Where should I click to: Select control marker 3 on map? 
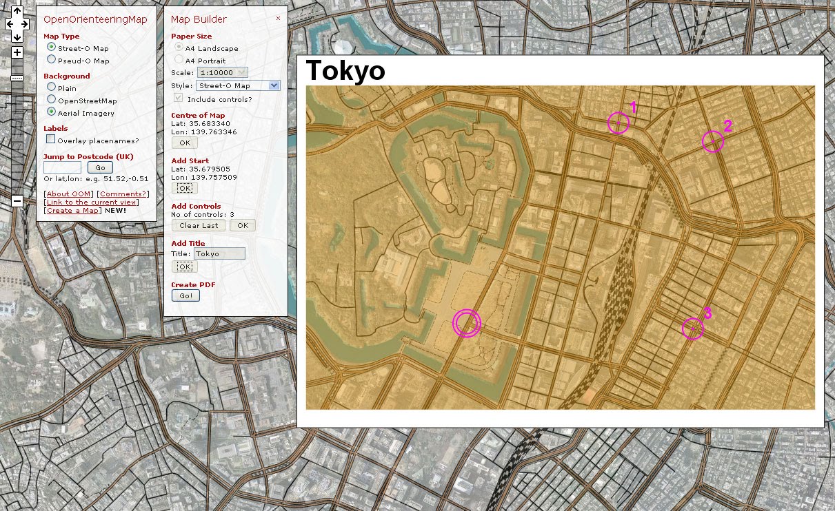(692, 328)
